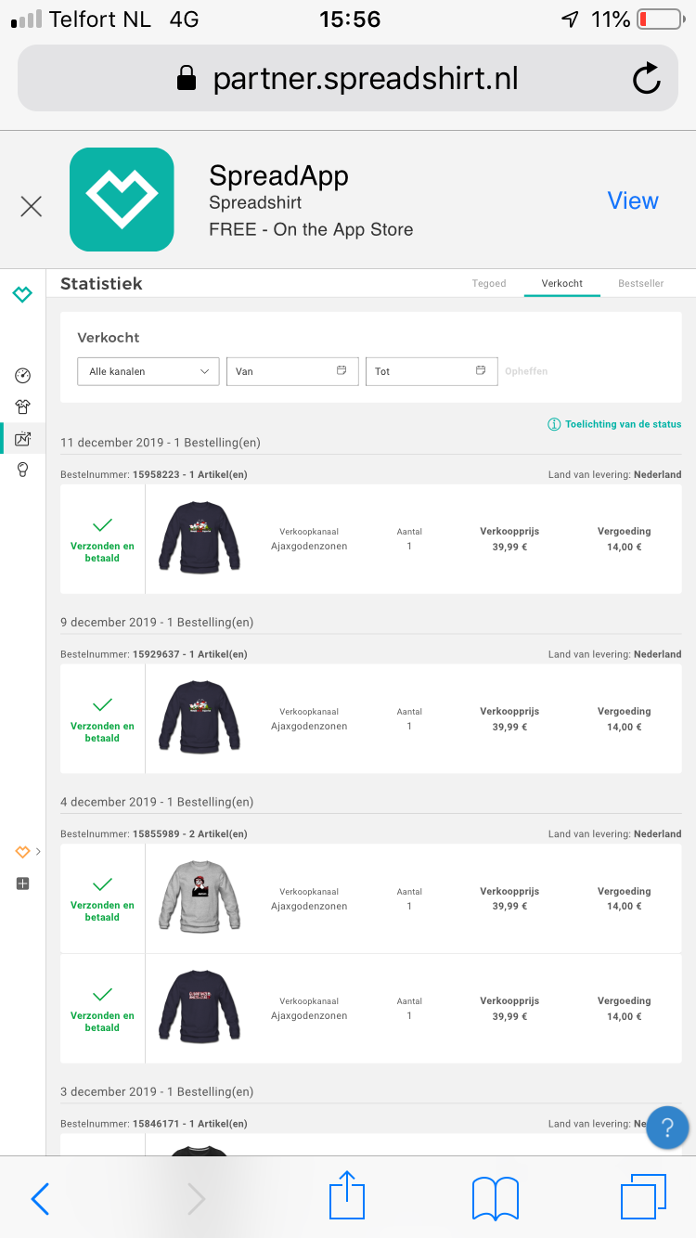Go back in Safari

pos(40,1199)
